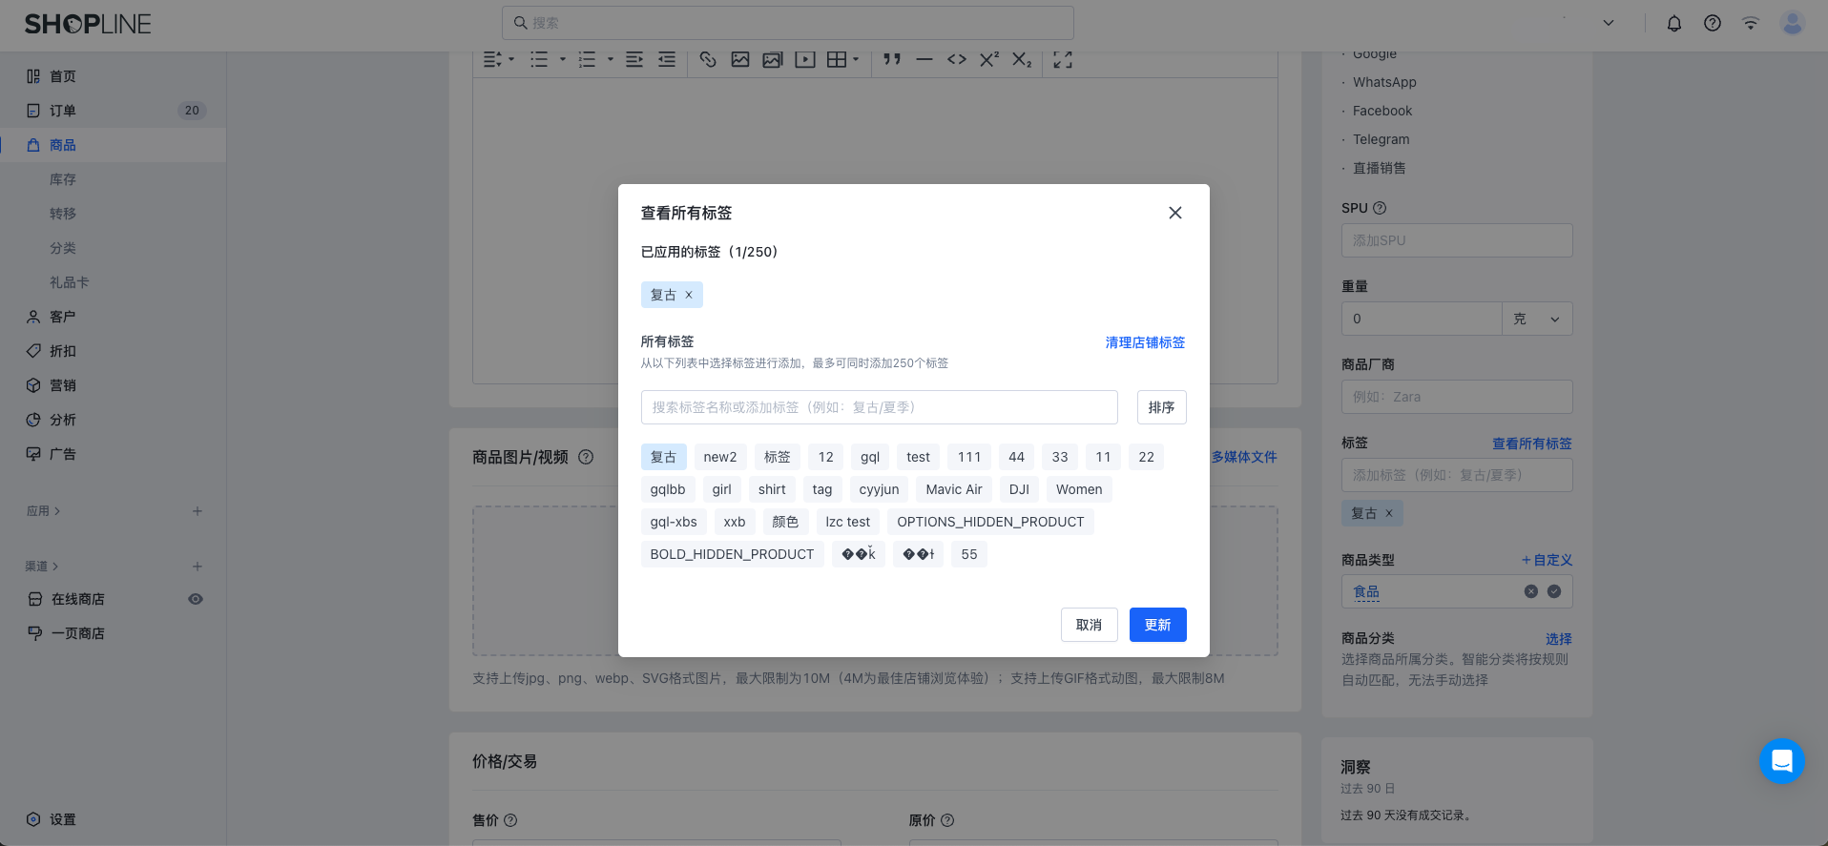The image size is (1828, 846).
Task: Open the weight unit 克 dropdown
Action: pos(1537,319)
